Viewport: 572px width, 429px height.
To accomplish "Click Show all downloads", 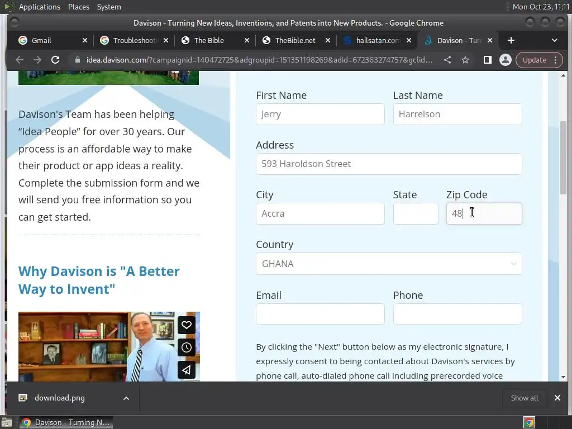I will click(525, 398).
